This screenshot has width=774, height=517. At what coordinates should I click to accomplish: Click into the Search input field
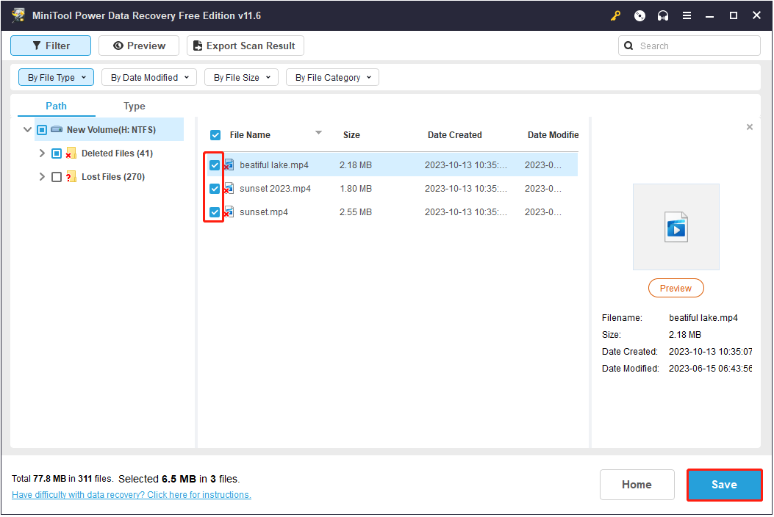coord(689,46)
